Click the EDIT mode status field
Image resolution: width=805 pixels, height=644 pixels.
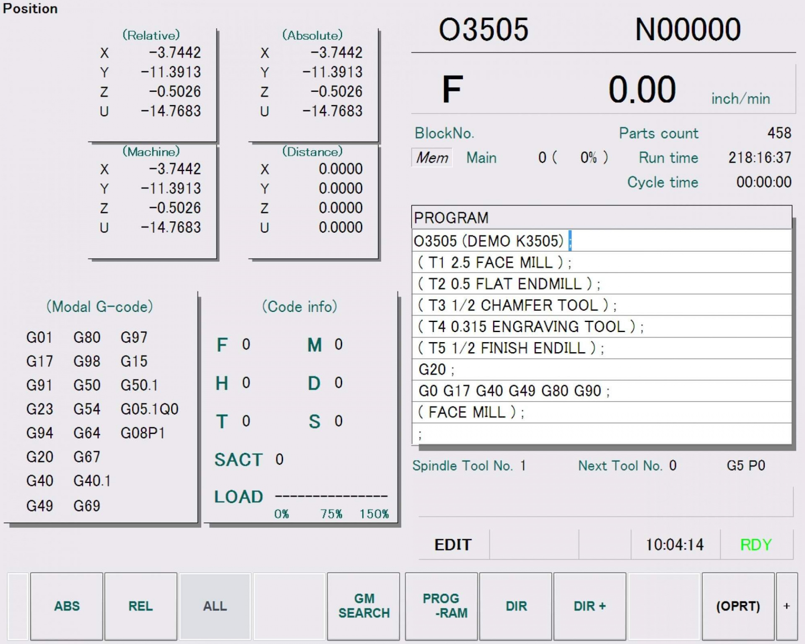point(453,545)
